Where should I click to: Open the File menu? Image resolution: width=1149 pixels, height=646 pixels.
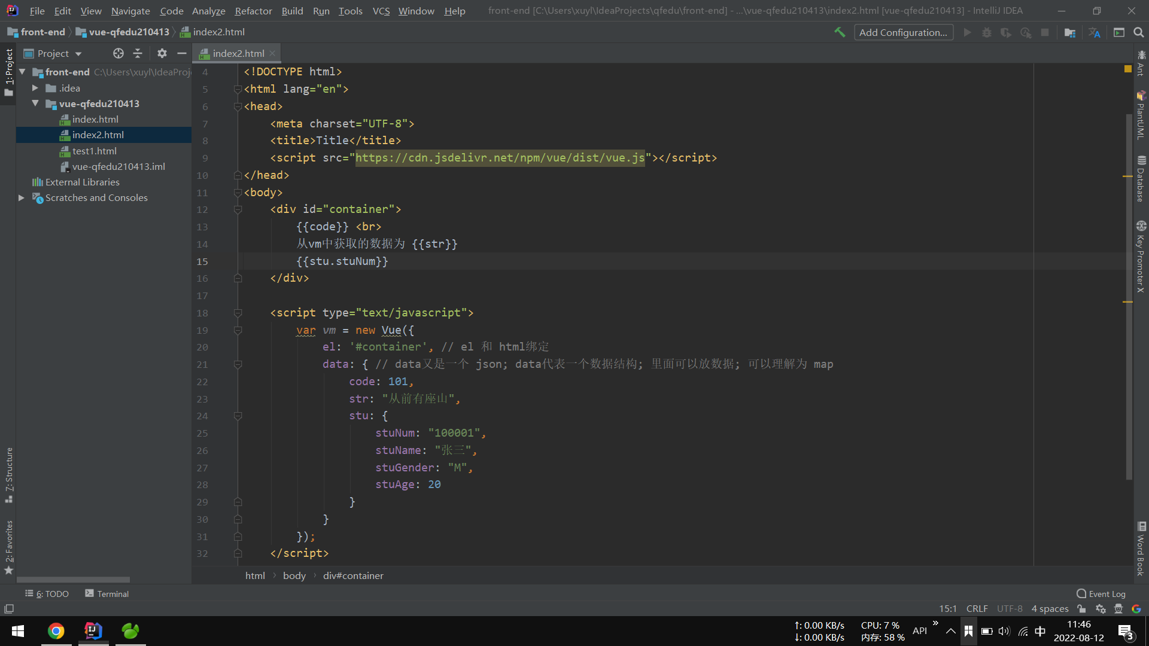pyautogui.click(x=37, y=11)
